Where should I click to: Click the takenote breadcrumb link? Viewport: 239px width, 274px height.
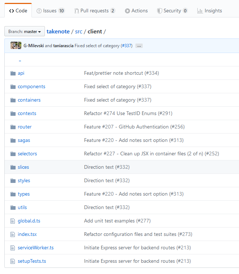click(x=58, y=32)
